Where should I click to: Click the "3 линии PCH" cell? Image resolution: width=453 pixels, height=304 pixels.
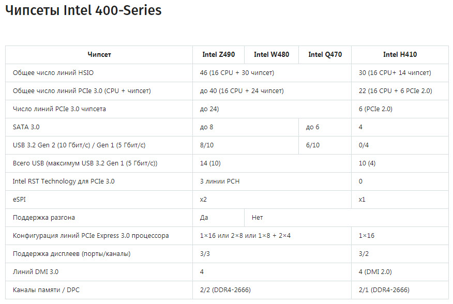pyautogui.click(x=219, y=181)
